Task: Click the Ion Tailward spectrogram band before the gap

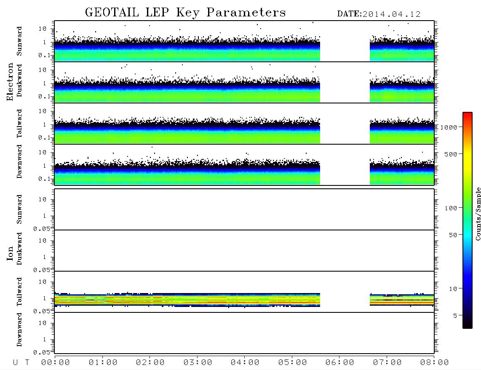Action: click(x=187, y=300)
